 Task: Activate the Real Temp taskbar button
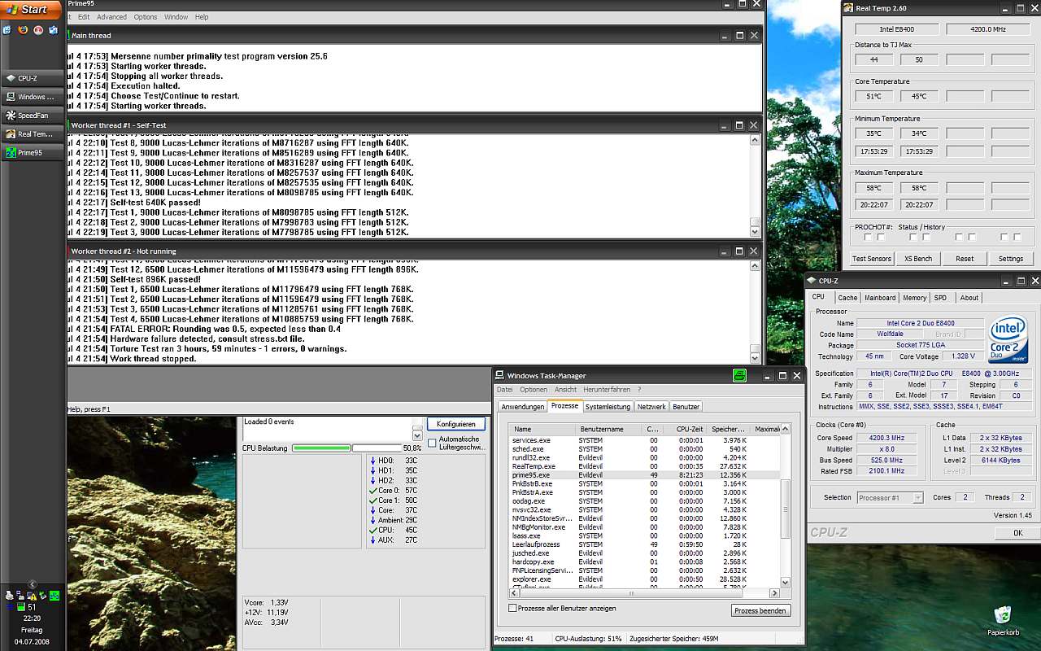33,134
